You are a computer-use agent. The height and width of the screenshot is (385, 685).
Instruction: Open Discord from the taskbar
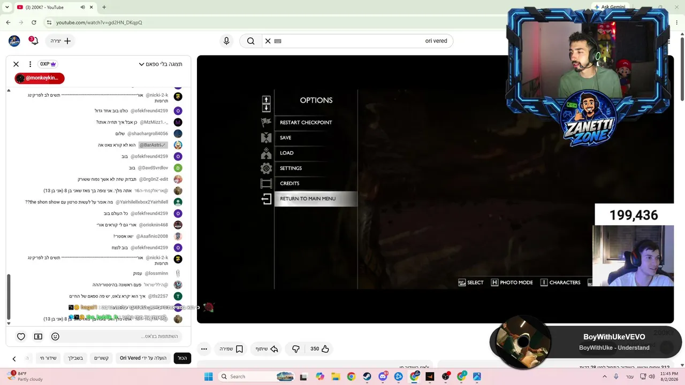click(383, 376)
